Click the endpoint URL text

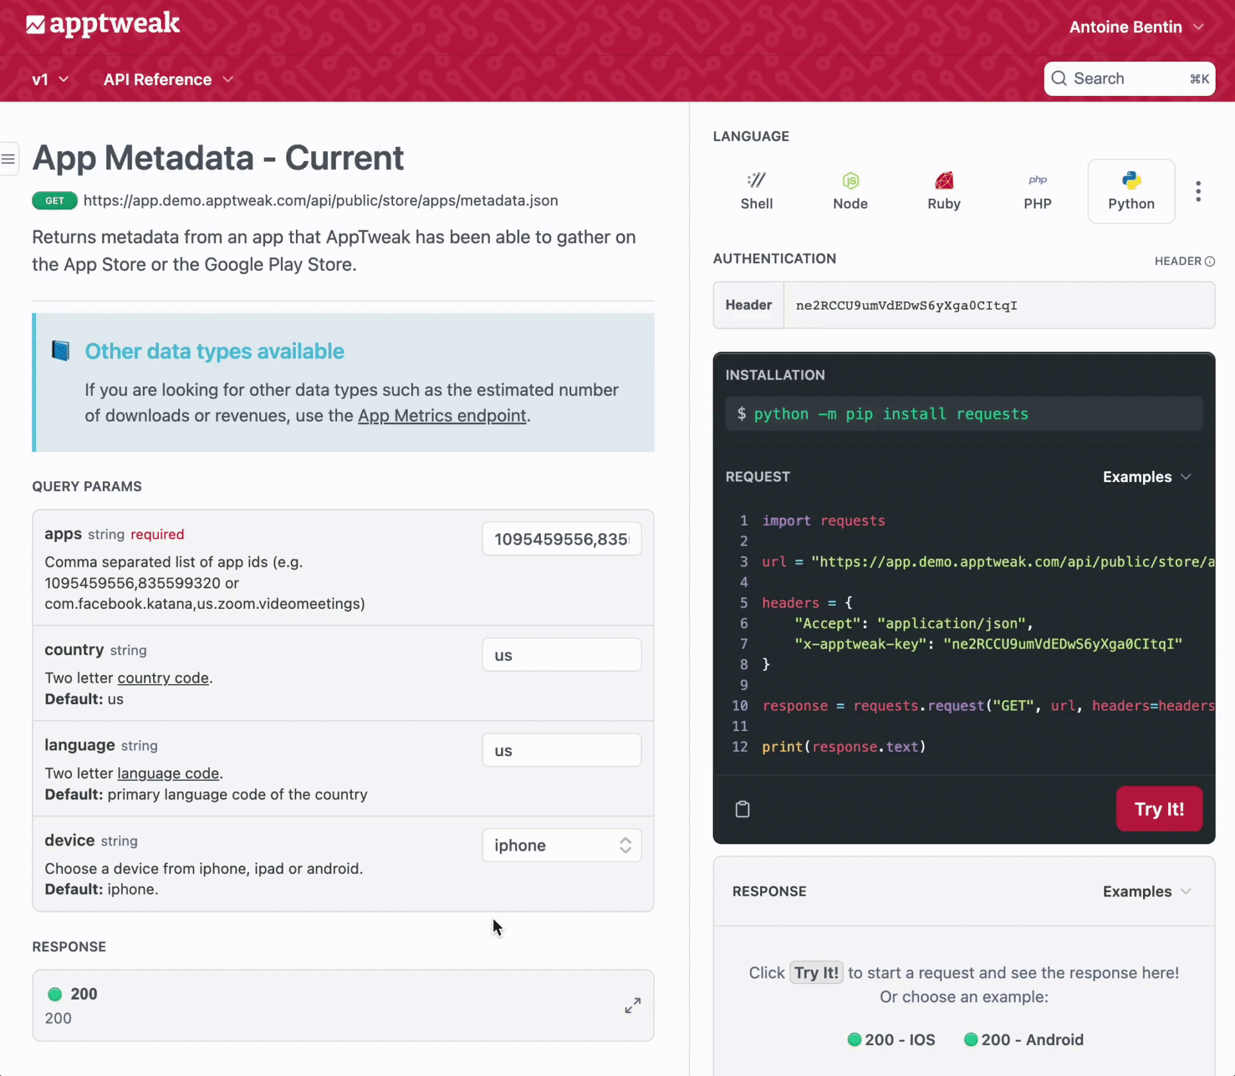[321, 201]
